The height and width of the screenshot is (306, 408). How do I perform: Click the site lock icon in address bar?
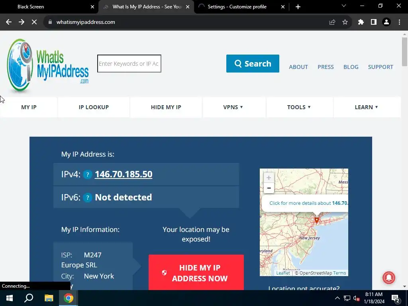[x=50, y=22]
